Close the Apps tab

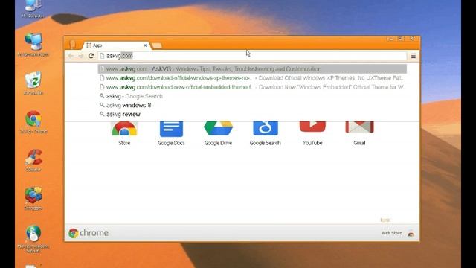click(x=145, y=45)
